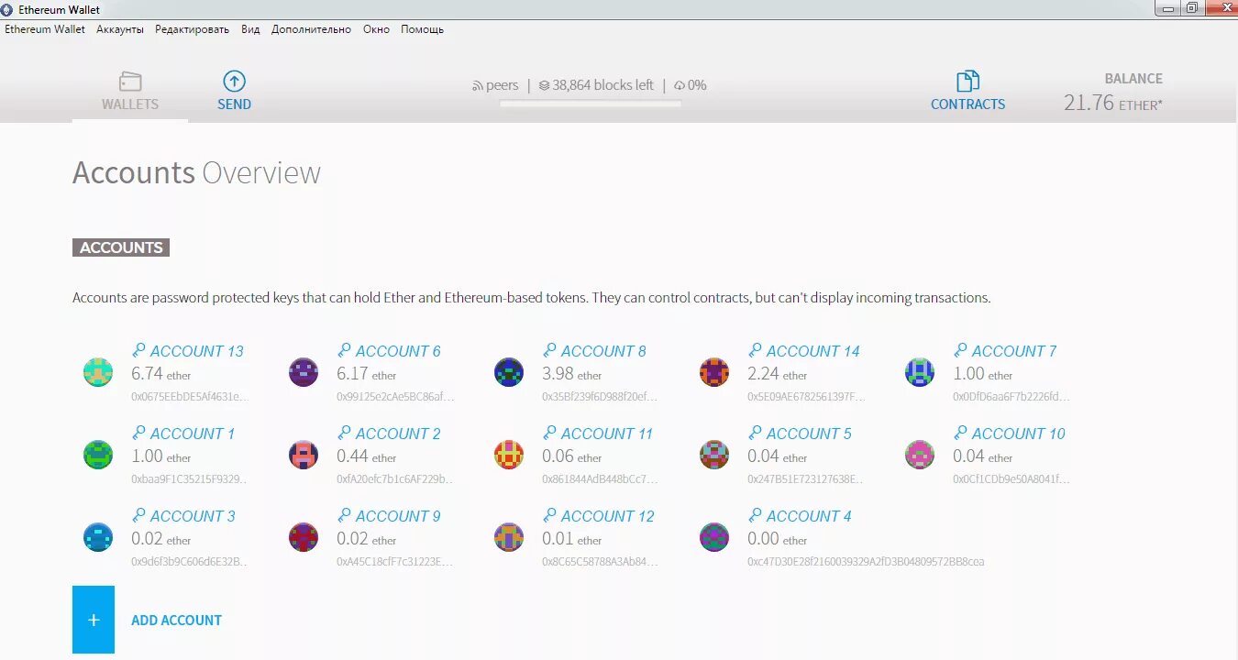
Task: Click the Accounts Overview heading
Action: click(x=196, y=172)
